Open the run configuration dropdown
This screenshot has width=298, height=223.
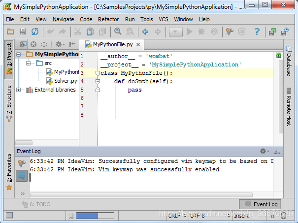click(x=176, y=32)
